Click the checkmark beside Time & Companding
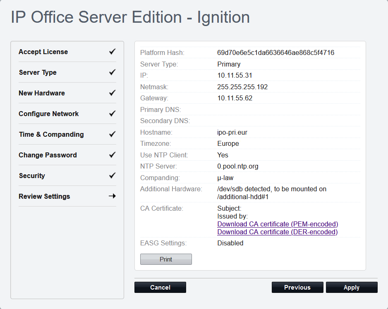This screenshot has height=309, width=388. click(x=113, y=134)
